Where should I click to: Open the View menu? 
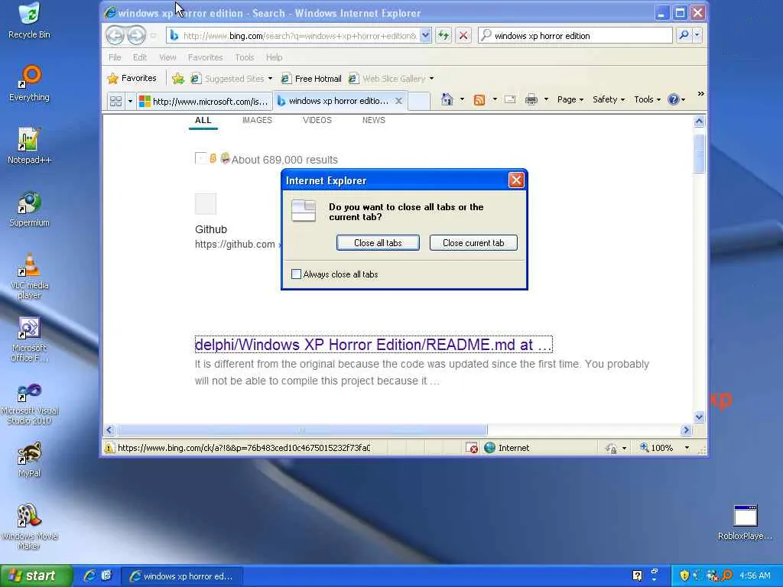pyautogui.click(x=167, y=57)
